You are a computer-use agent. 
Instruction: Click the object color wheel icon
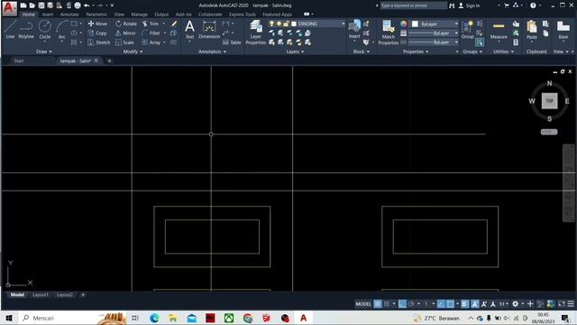pos(404,24)
